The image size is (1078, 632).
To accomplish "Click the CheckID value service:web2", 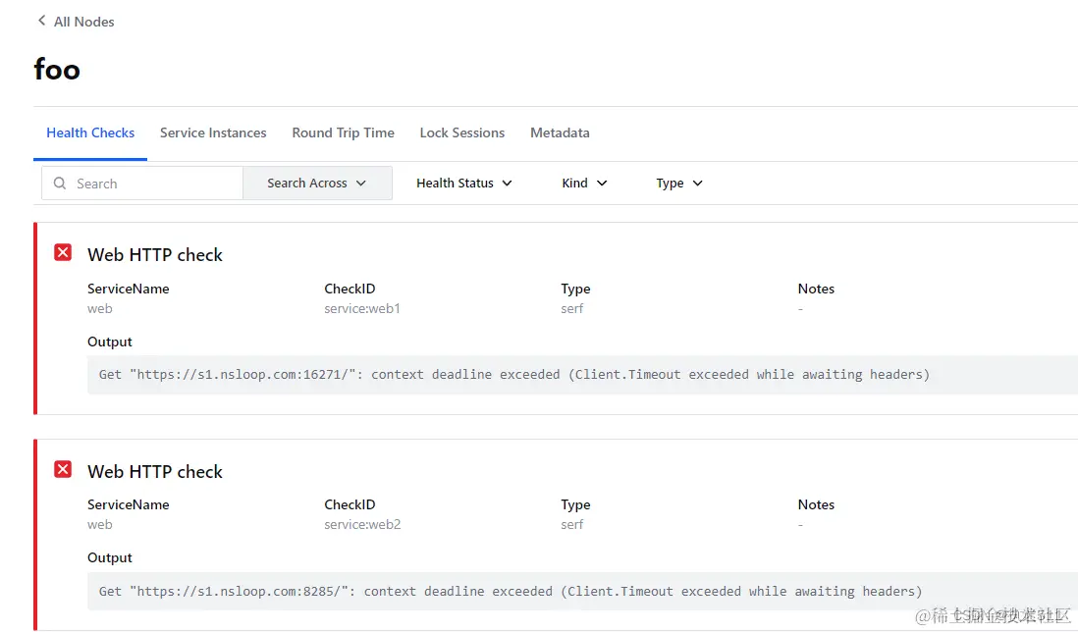I will tap(362, 524).
